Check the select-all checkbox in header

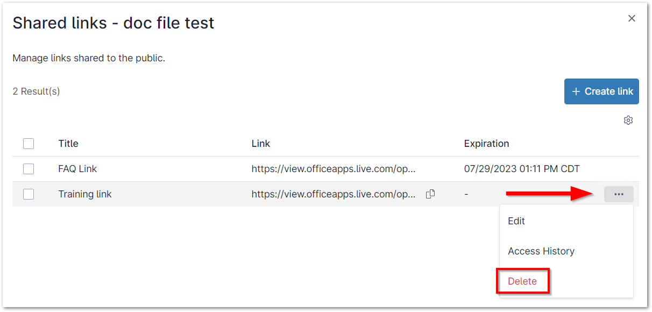click(29, 144)
